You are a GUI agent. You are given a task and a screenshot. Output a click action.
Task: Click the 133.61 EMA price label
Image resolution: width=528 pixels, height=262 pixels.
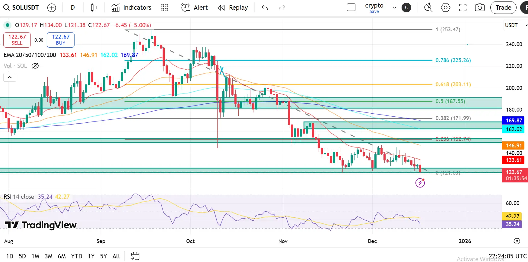point(513,160)
